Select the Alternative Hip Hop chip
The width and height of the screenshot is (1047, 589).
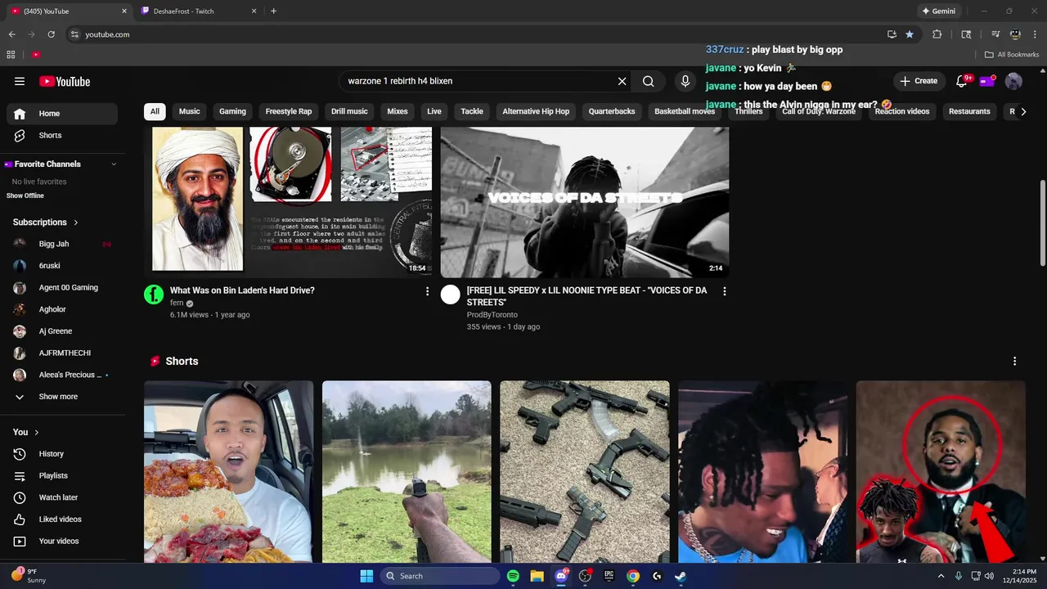536,111
